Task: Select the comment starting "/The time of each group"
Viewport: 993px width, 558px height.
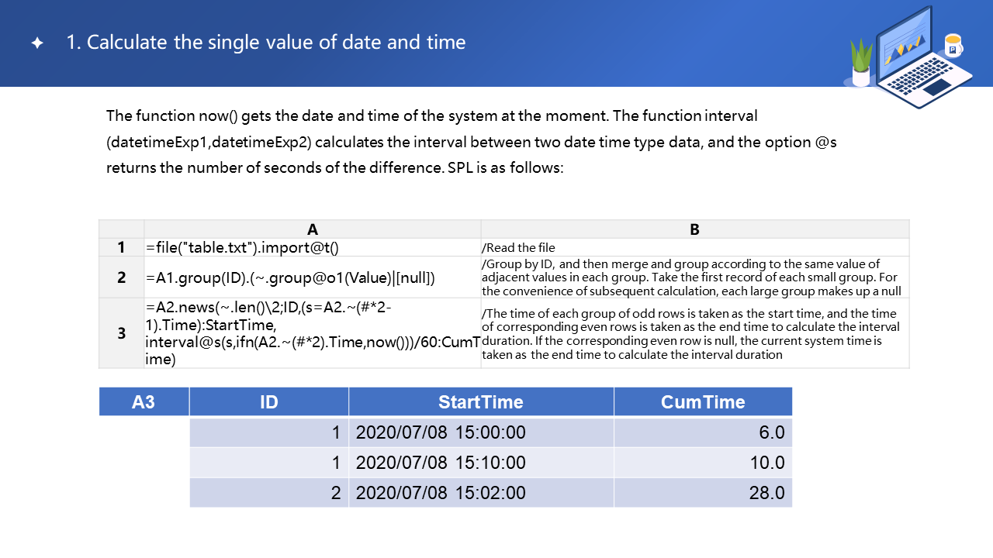Action: [695, 333]
